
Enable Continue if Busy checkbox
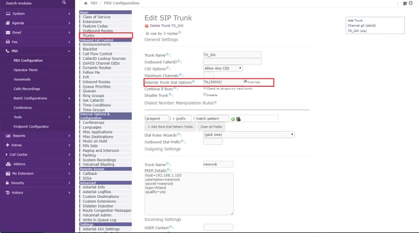205,88
